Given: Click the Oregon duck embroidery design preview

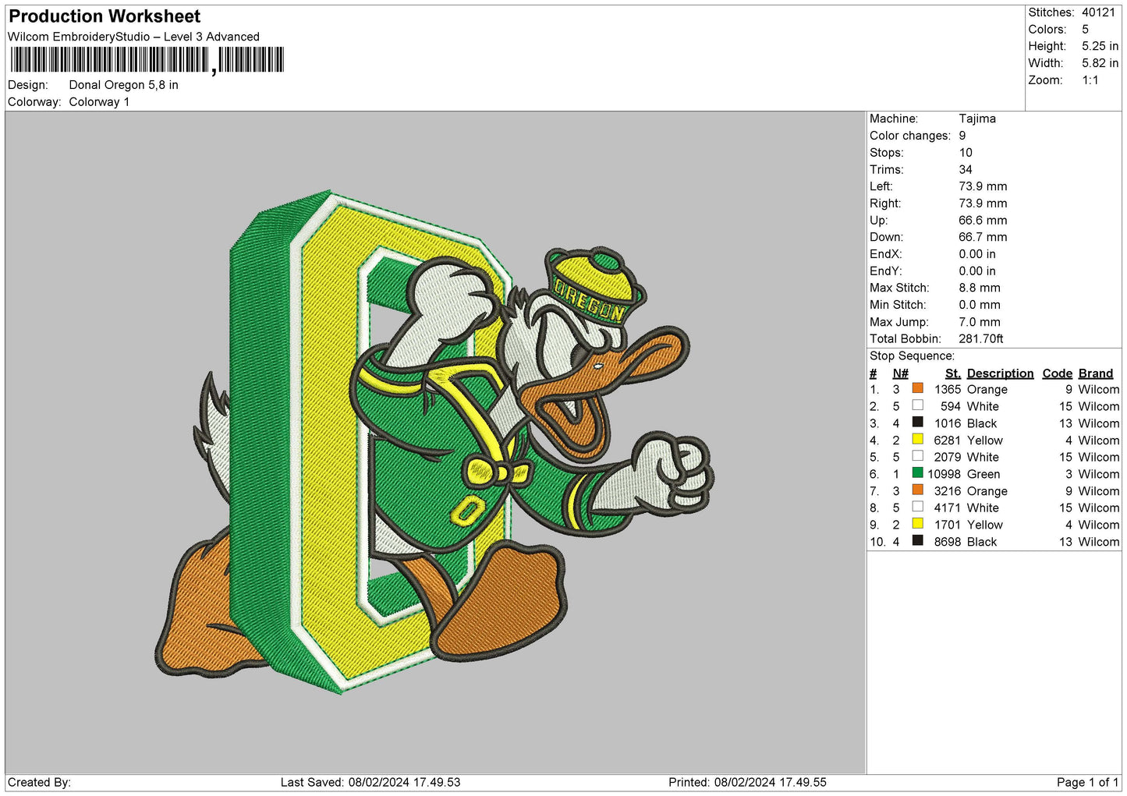Looking at the screenshot, I should click(x=434, y=442).
